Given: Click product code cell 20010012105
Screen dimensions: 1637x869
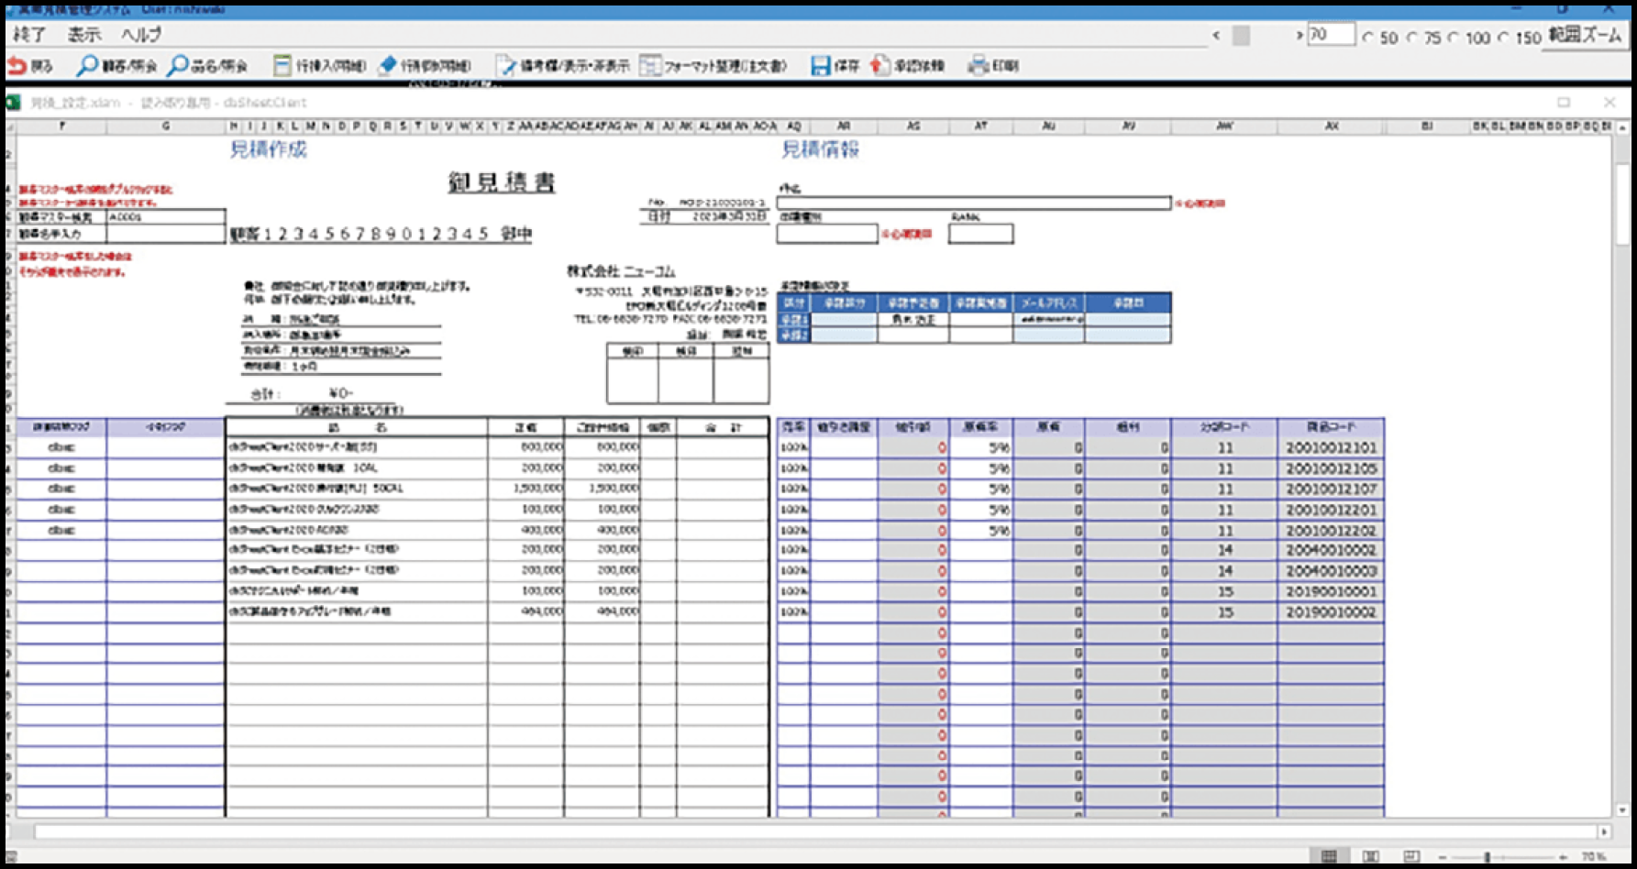Looking at the screenshot, I should (1331, 468).
